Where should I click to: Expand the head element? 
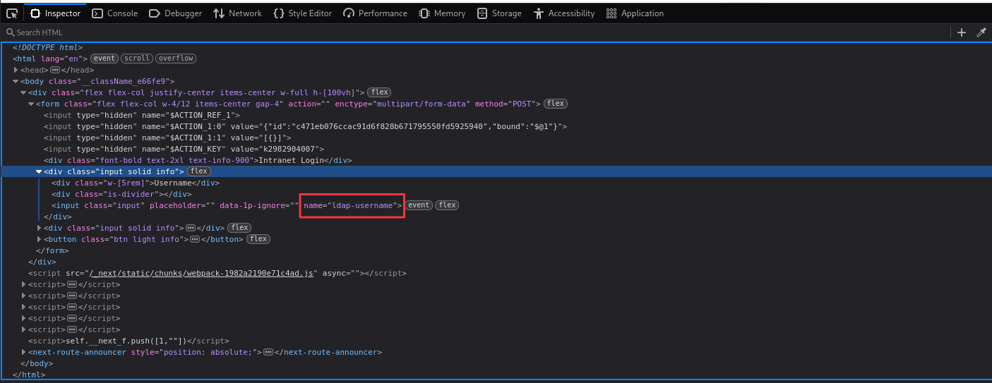point(16,70)
